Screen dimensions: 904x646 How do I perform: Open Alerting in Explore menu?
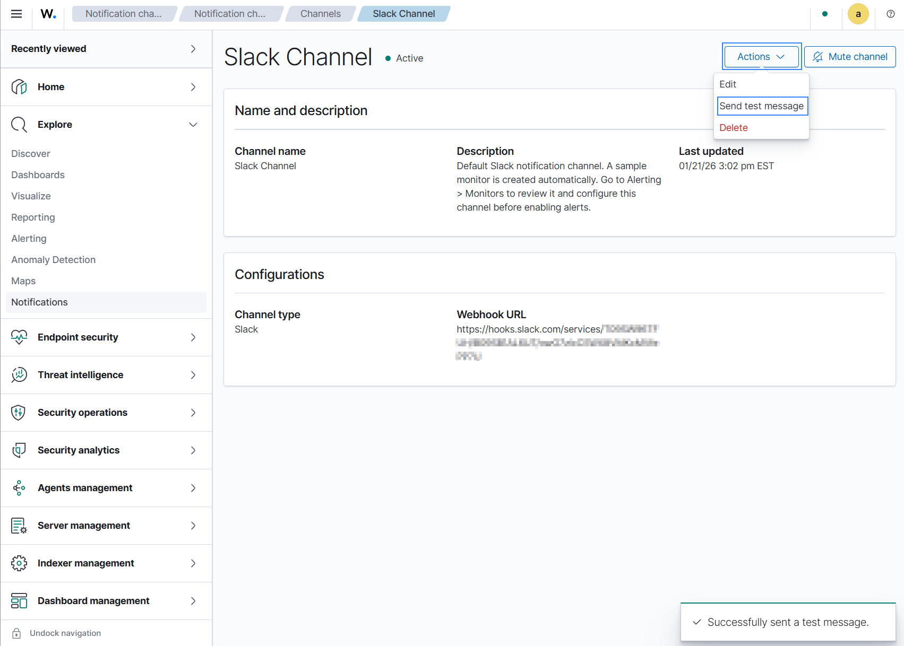tap(29, 239)
